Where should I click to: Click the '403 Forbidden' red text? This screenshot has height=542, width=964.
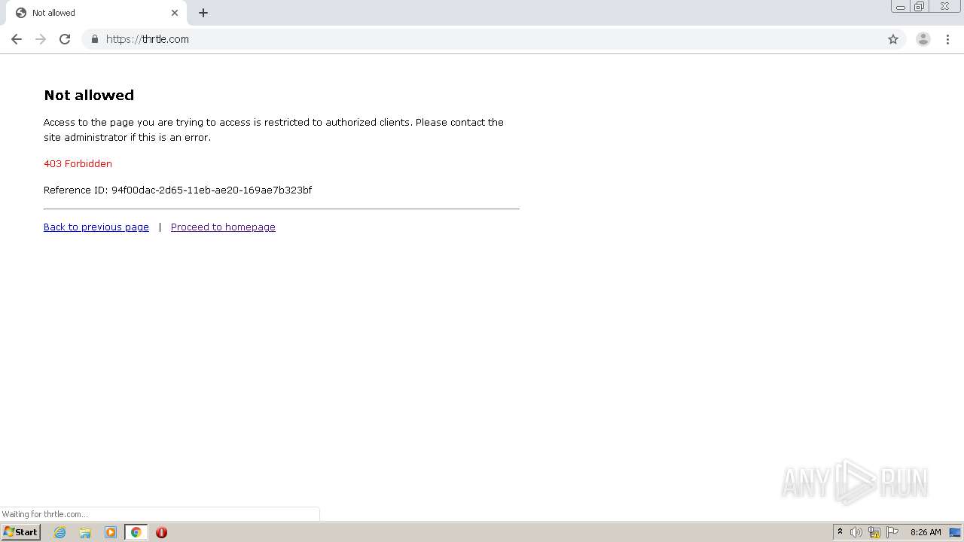(78, 164)
